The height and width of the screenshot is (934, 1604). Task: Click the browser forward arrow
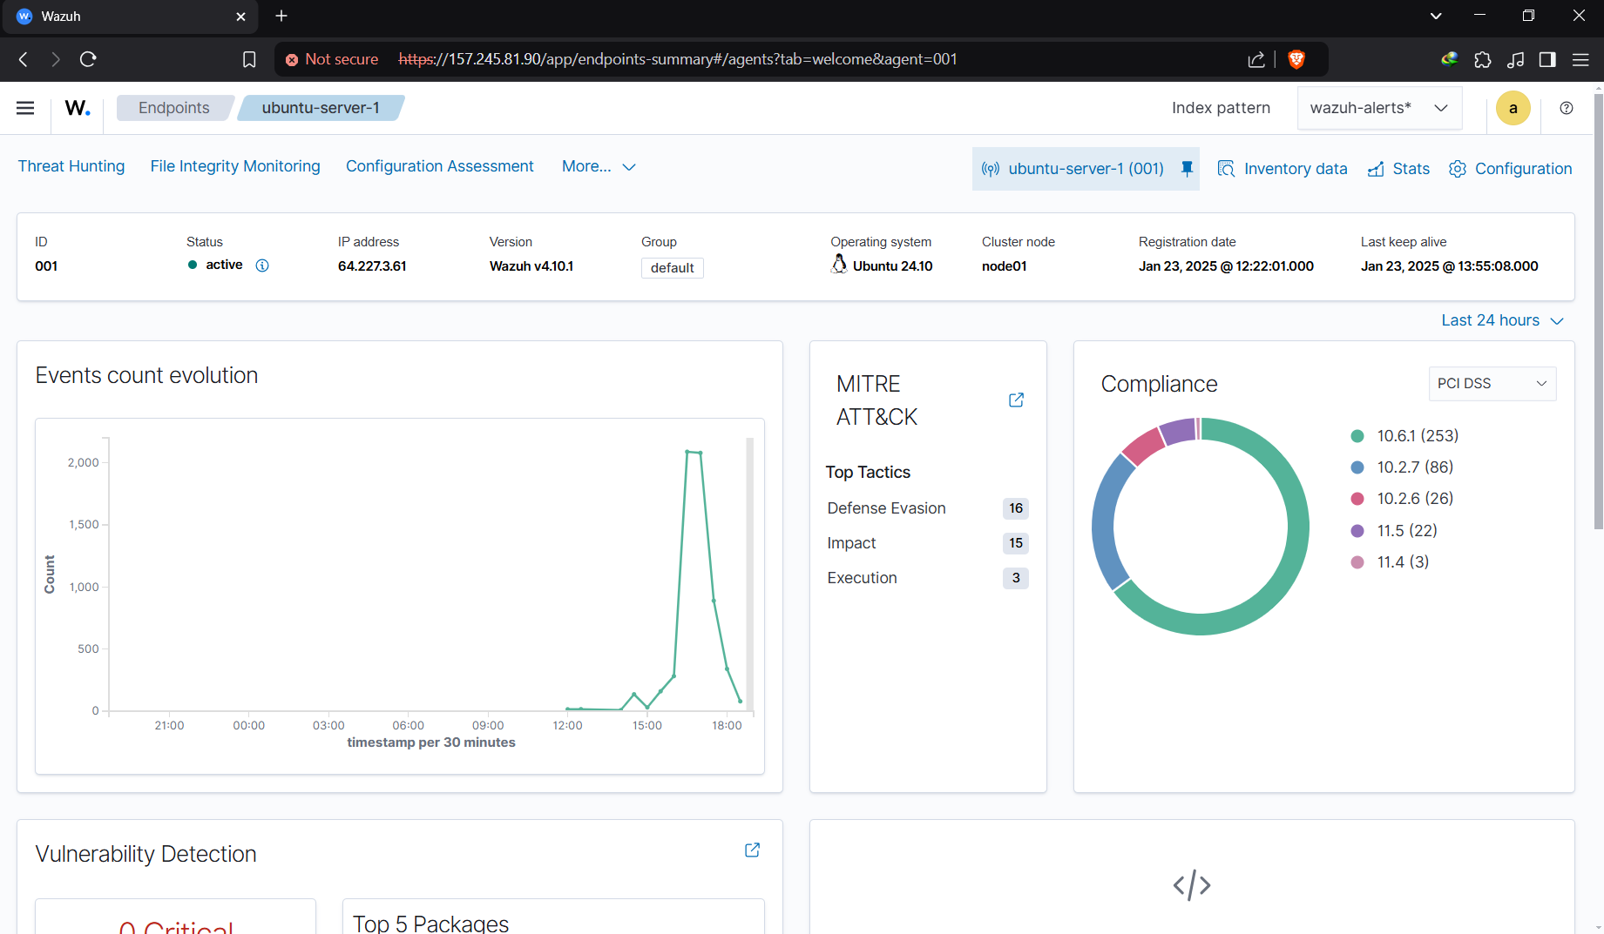(56, 59)
